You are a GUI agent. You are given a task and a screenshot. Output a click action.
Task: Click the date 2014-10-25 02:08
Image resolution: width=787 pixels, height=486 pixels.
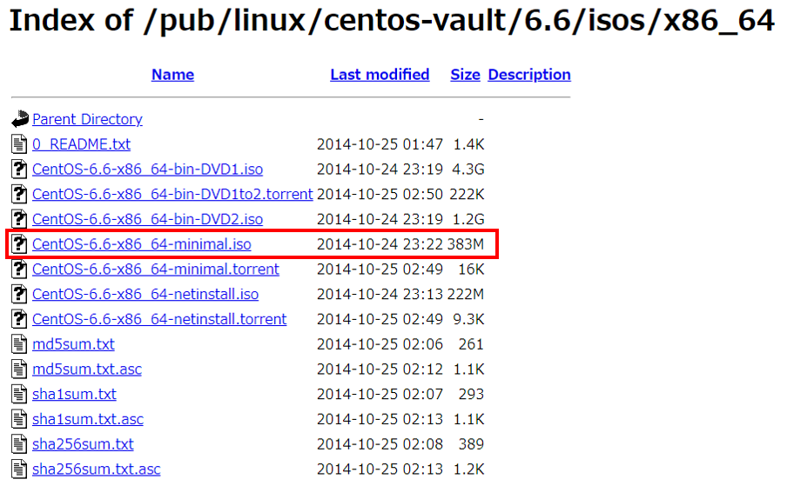click(x=380, y=445)
